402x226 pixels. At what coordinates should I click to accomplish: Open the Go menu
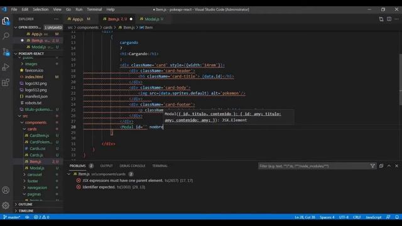tap(68, 9)
